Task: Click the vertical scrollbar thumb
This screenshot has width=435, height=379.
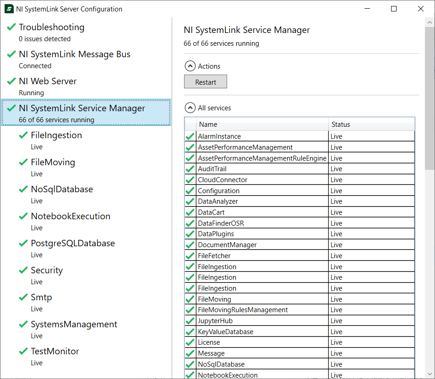Action: click(x=430, y=98)
